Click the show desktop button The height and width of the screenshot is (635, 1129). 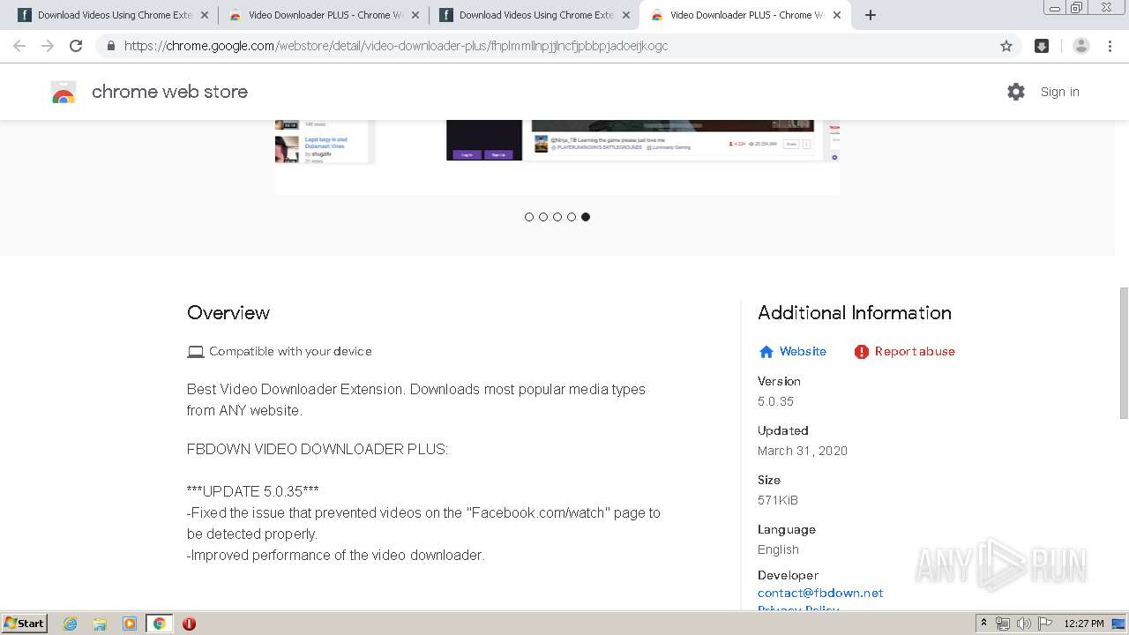(1118, 624)
